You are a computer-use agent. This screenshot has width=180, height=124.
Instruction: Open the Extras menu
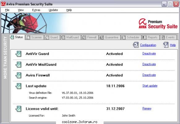point(36,10)
